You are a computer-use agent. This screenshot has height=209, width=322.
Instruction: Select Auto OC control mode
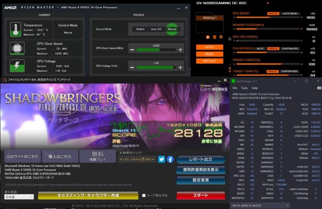coord(156,29)
